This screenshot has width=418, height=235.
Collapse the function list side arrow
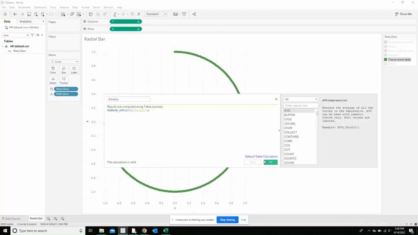point(279,131)
